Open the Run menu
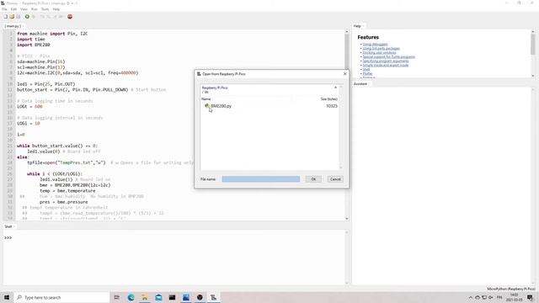Viewport: 539px width, 303px height. coord(35,9)
